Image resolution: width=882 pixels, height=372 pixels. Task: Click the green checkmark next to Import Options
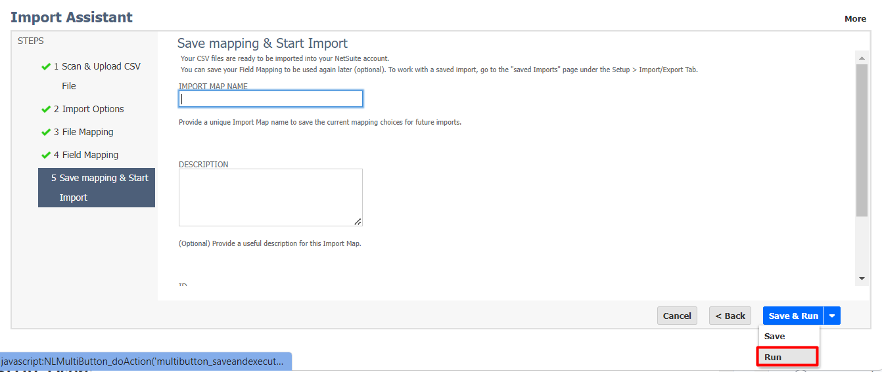[45, 109]
